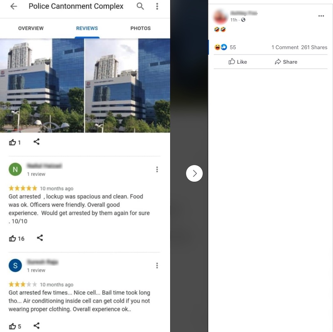Open the left building review photo
The height and width of the screenshot is (332, 333).
point(42,86)
